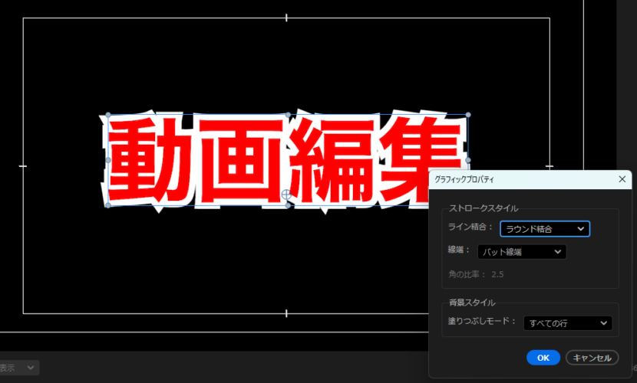Click the anchor point crosshair below the text
637x383 pixels.
point(287,195)
